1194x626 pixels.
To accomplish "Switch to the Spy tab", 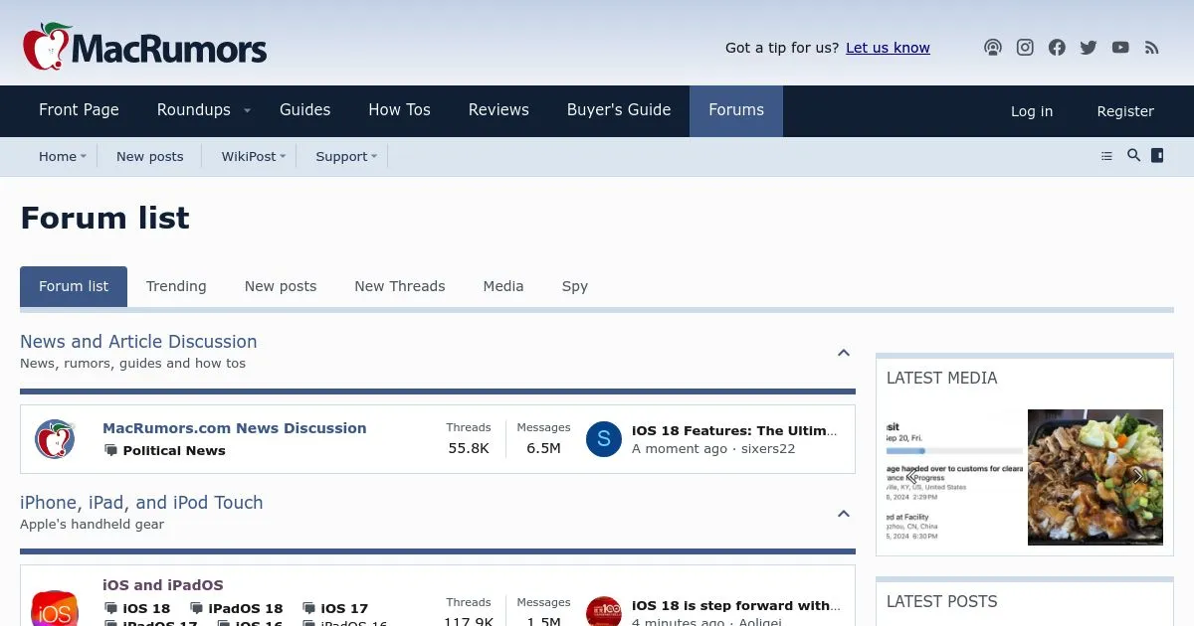I will (x=575, y=286).
